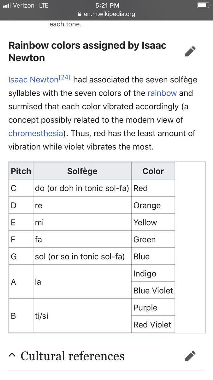Viewport: 213px width, 380px height.
Task: Tap the lock icon in address bar
Action: [x=79, y=14]
